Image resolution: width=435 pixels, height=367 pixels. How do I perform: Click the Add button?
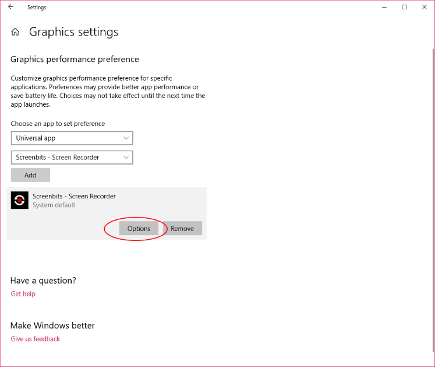click(30, 175)
